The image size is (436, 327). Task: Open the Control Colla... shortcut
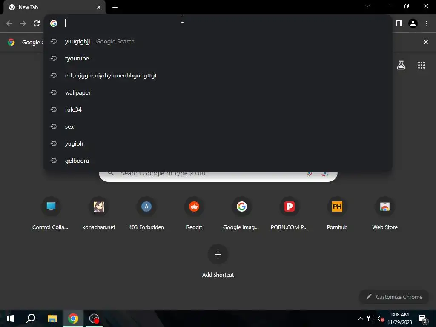pyautogui.click(x=51, y=214)
